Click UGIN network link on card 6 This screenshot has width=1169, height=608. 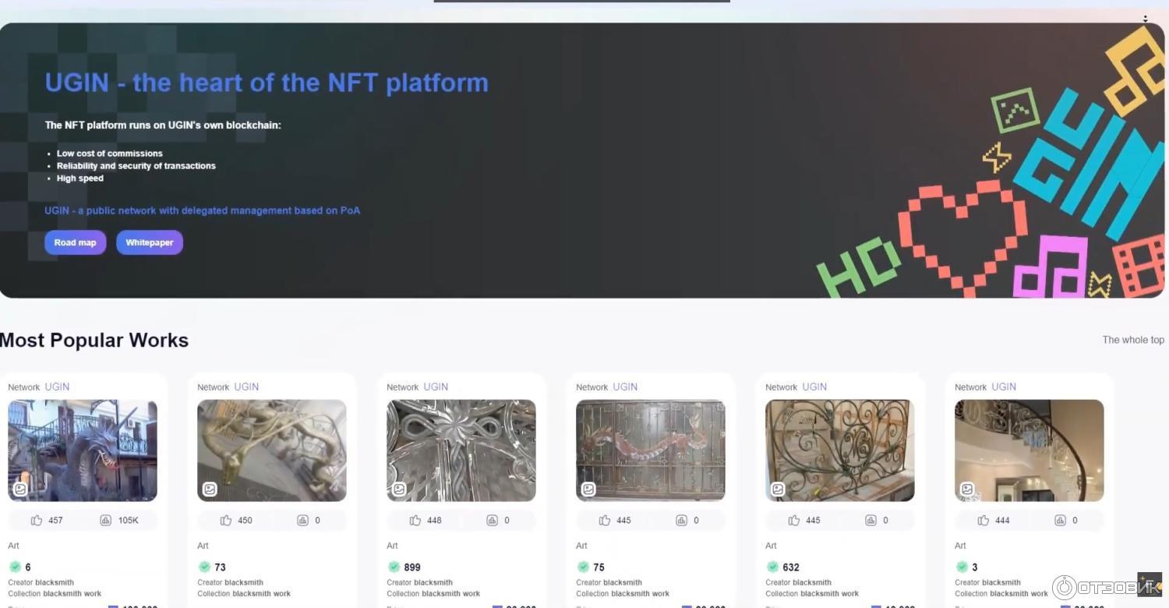(57, 387)
